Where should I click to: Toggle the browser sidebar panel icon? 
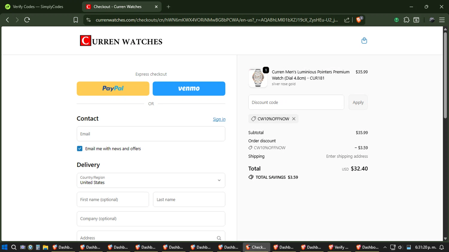click(416, 20)
